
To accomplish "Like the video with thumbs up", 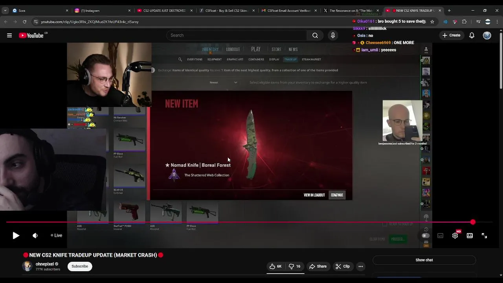I will [x=275, y=266].
